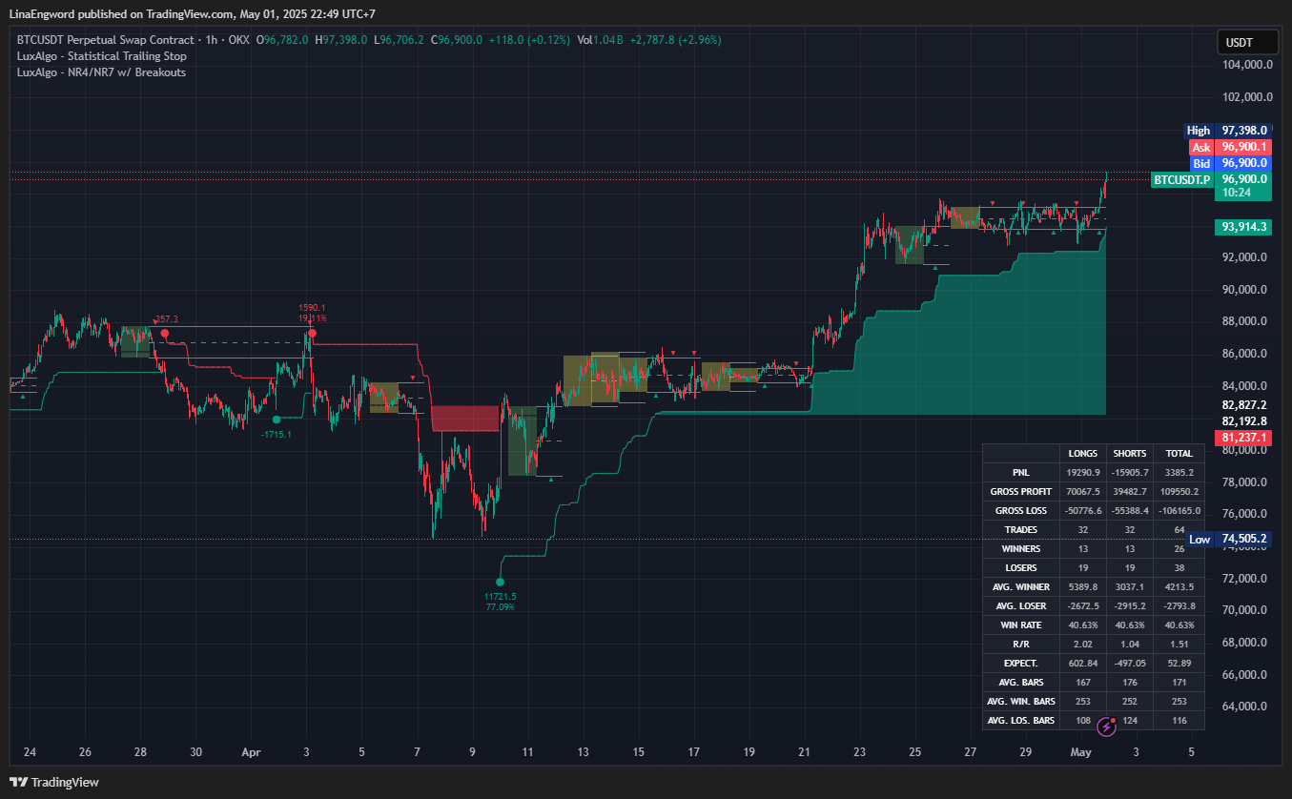Click the LONGS column header
The image size is (1292, 799).
pyautogui.click(x=1082, y=454)
